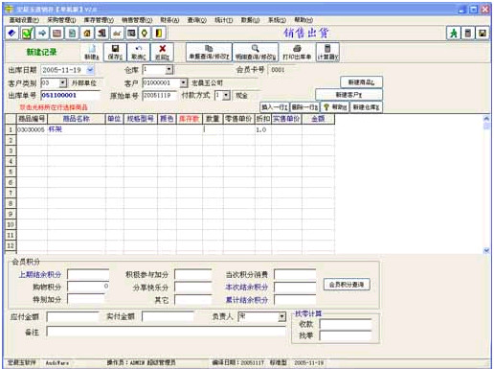
Task: Click the grid scrollbar up arrow
Action: (486, 118)
